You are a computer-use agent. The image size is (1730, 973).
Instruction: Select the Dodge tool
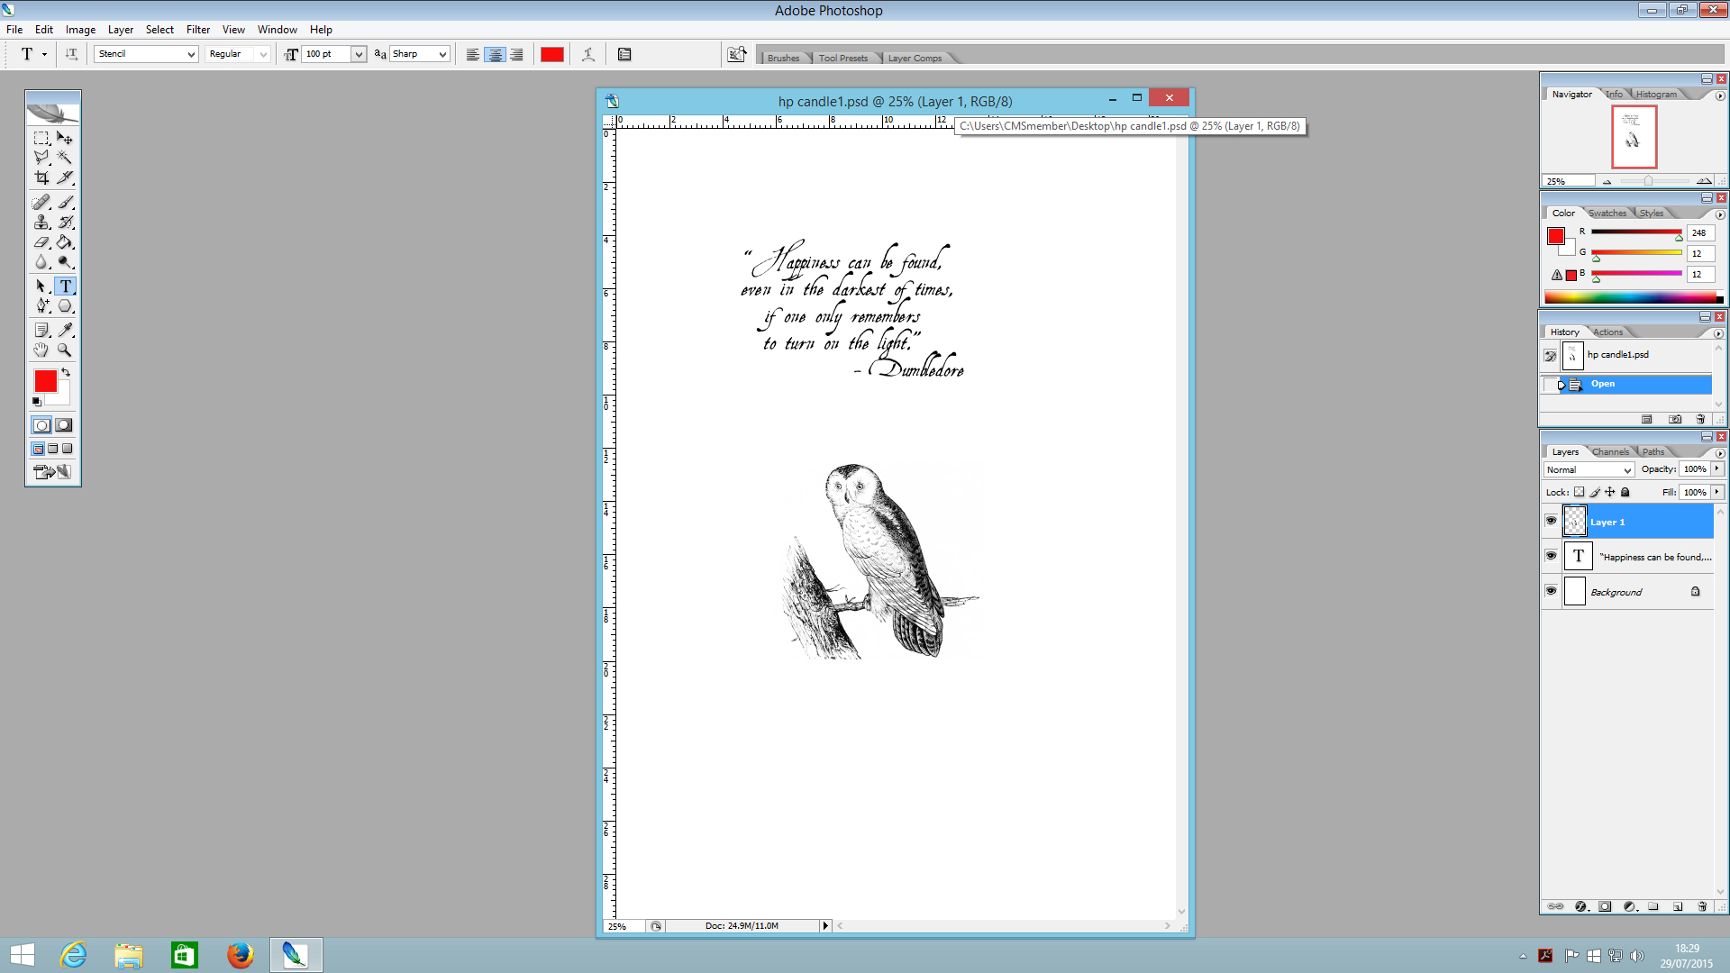point(65,261)
